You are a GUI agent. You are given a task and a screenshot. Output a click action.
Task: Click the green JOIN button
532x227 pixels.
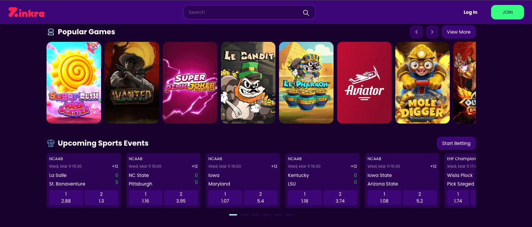click(x=507, y=12)
